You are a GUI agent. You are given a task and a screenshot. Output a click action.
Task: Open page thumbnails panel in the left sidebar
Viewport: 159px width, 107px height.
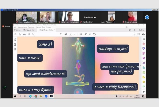[x=15, y=39]
